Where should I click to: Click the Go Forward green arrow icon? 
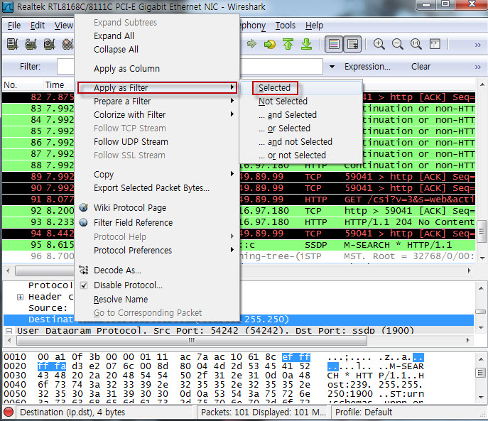click(251, 44)
